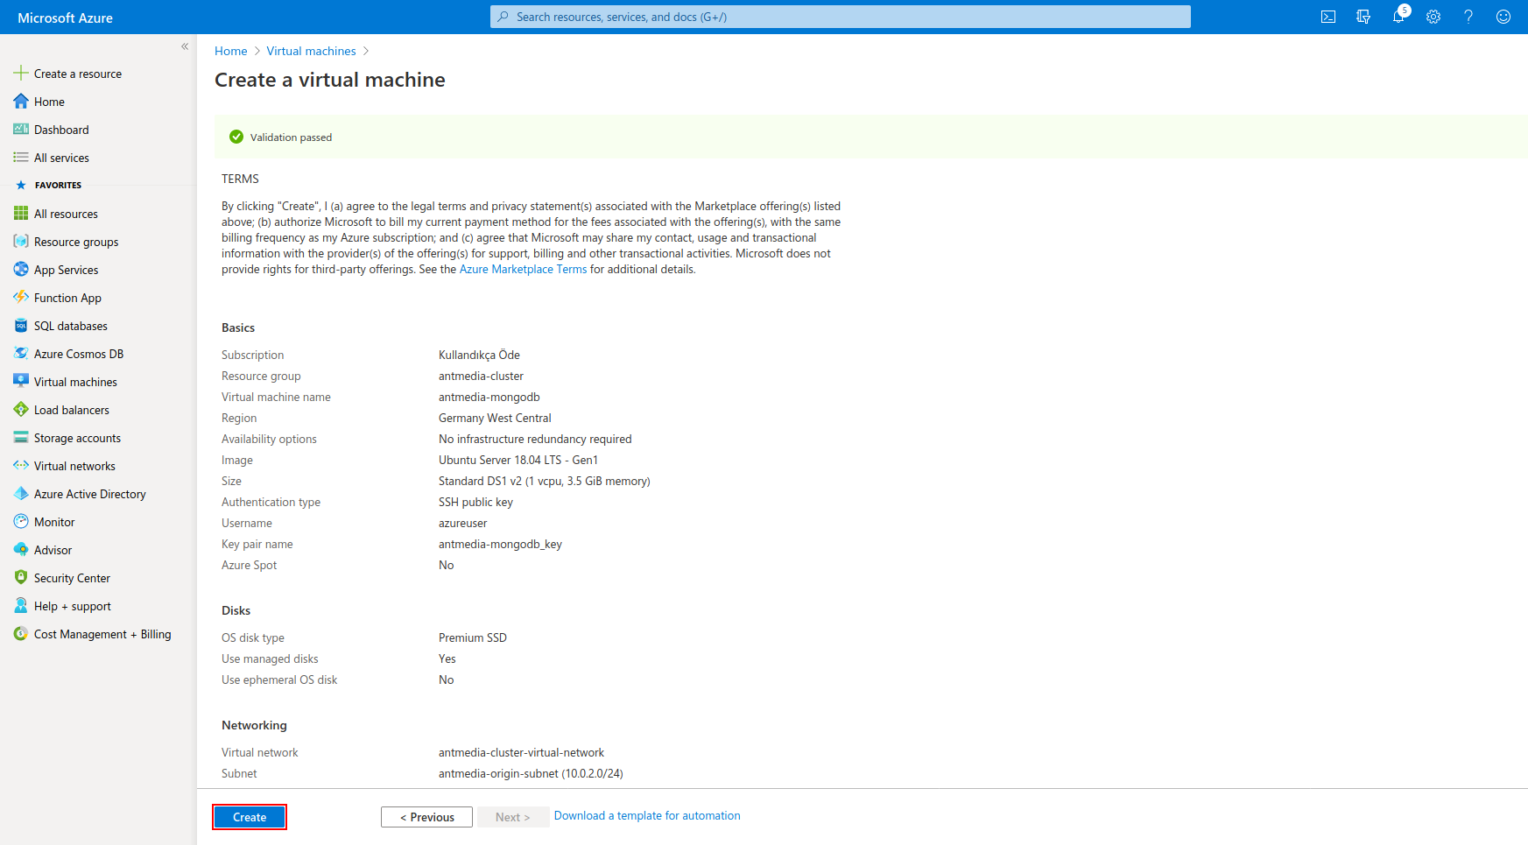
Task: Select Monitor in the sidebar
Action: pos(54,523)
